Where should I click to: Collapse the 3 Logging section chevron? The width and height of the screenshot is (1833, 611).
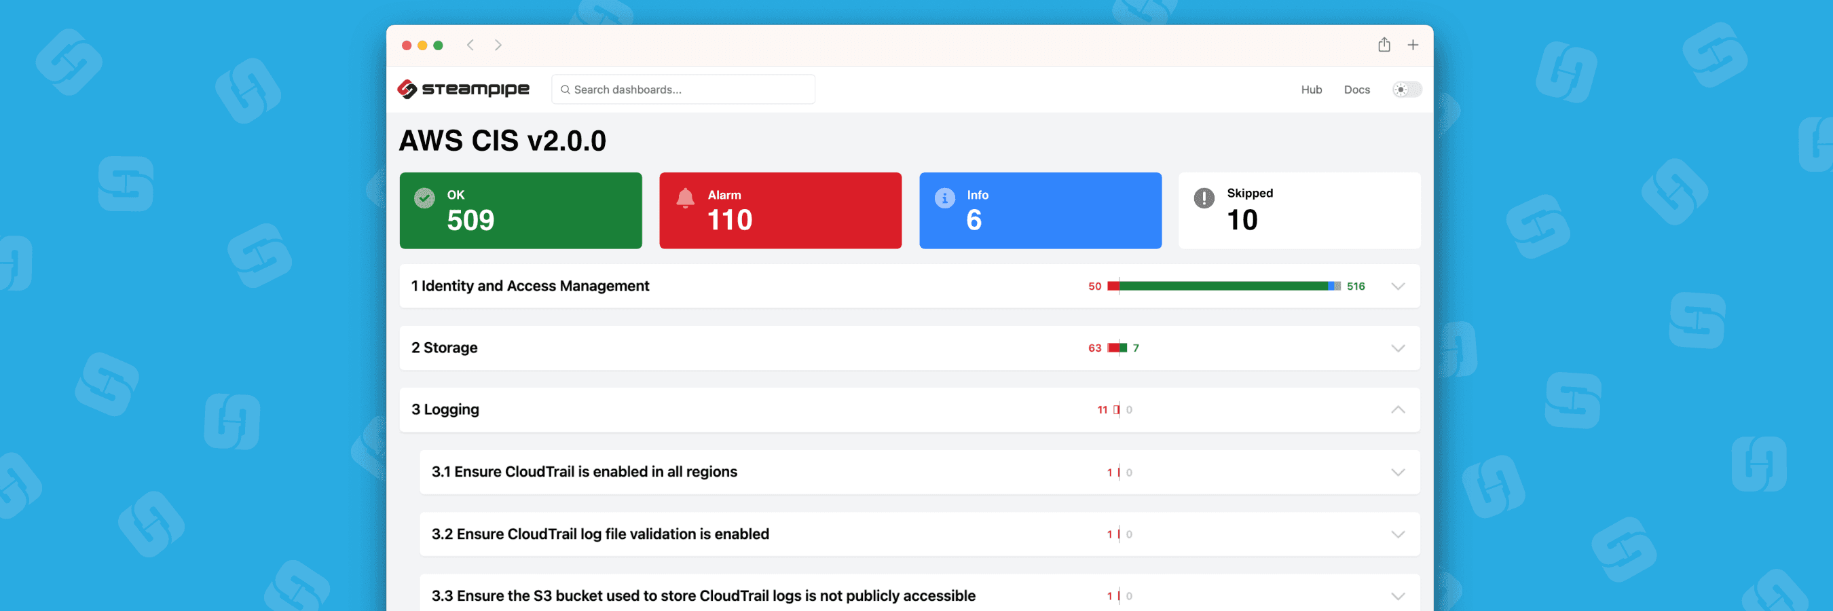point(1399,409)
